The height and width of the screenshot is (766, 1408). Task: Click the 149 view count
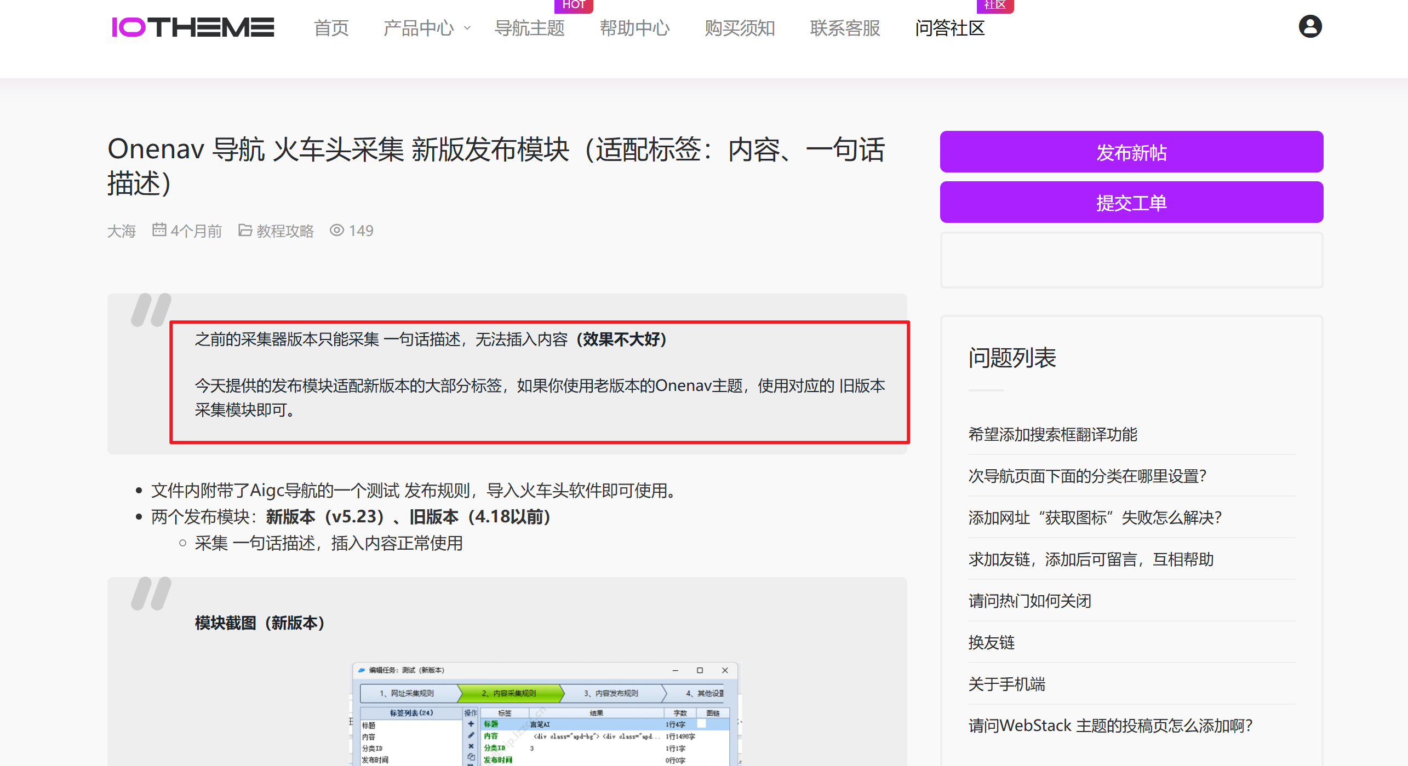click(x=361, y=231)
